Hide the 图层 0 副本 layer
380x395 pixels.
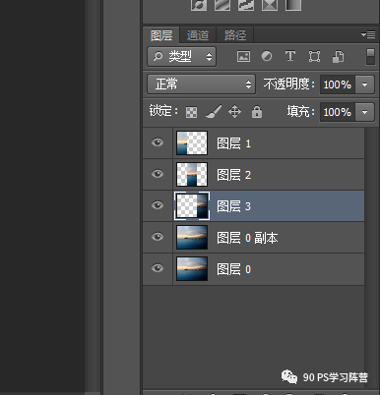(158, 237)
